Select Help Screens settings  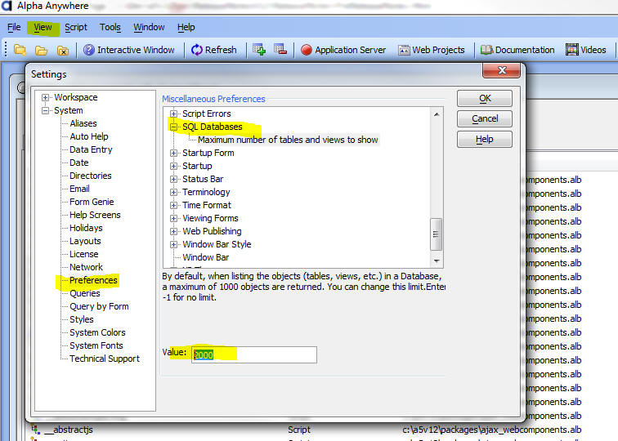pos(95,215)
